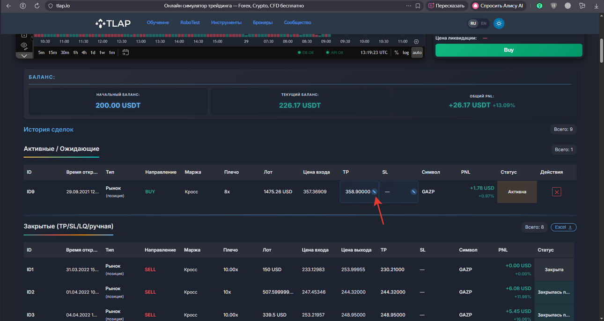Click entry price 357.36909
The width and height of the screenshot is (604, 321).
tap(315, 192)
